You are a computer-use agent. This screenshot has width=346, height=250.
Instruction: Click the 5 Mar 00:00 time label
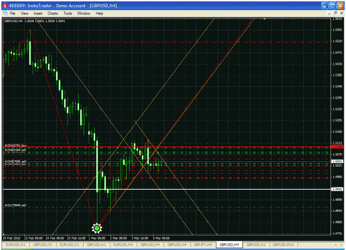tap(161, 238)
